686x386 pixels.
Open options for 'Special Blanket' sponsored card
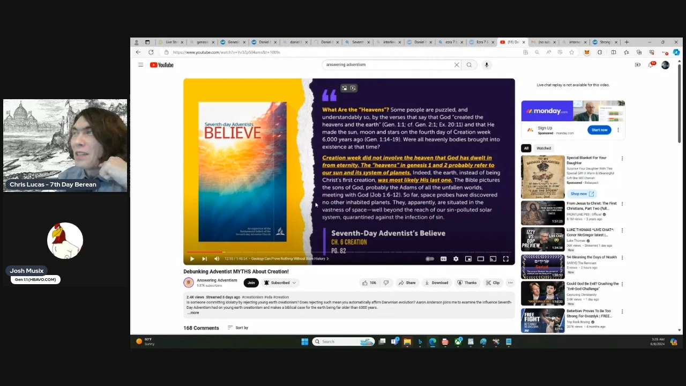pos(622,159)
